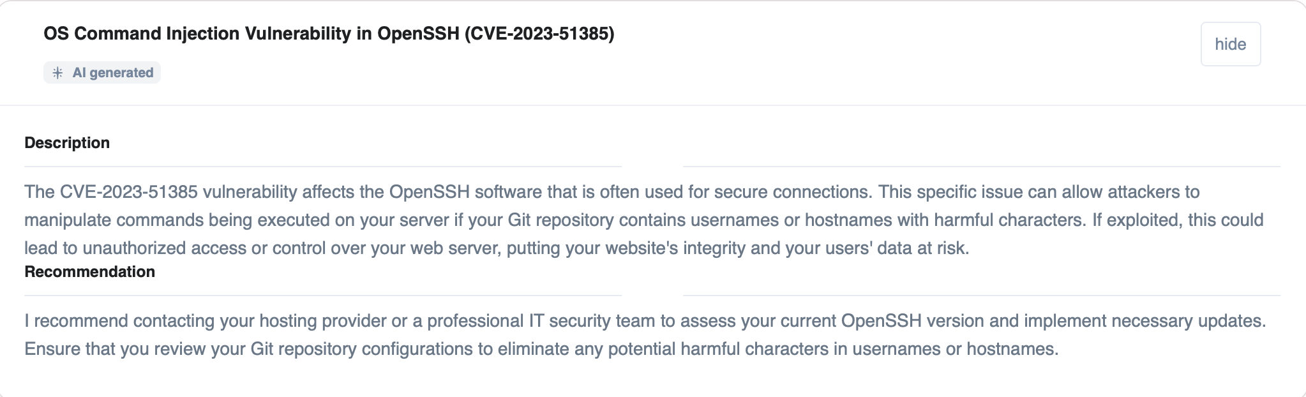The height and width of the screenshot is (397, 1306).
Task: Click the sparkle icon in AI generated badge
Action: pos(57,73)
